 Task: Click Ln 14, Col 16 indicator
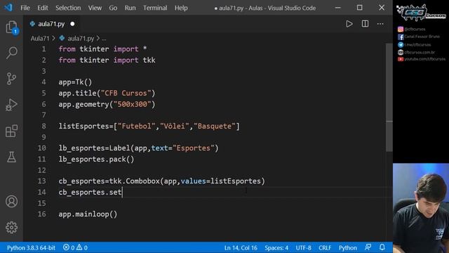pos(241,247)
